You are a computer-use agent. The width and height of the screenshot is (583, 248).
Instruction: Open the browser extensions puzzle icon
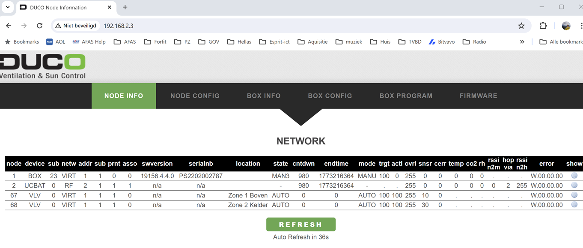(x=543, y=26)
